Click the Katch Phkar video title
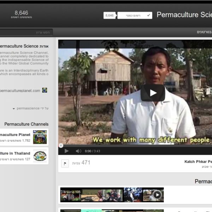Image resolution: width=212 pixels, height=212 pixels. coord(198,161)
